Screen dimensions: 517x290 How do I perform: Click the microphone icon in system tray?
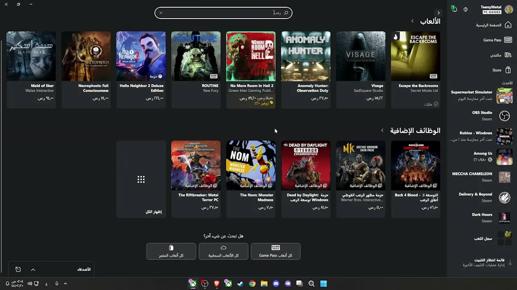click(57, 284)
